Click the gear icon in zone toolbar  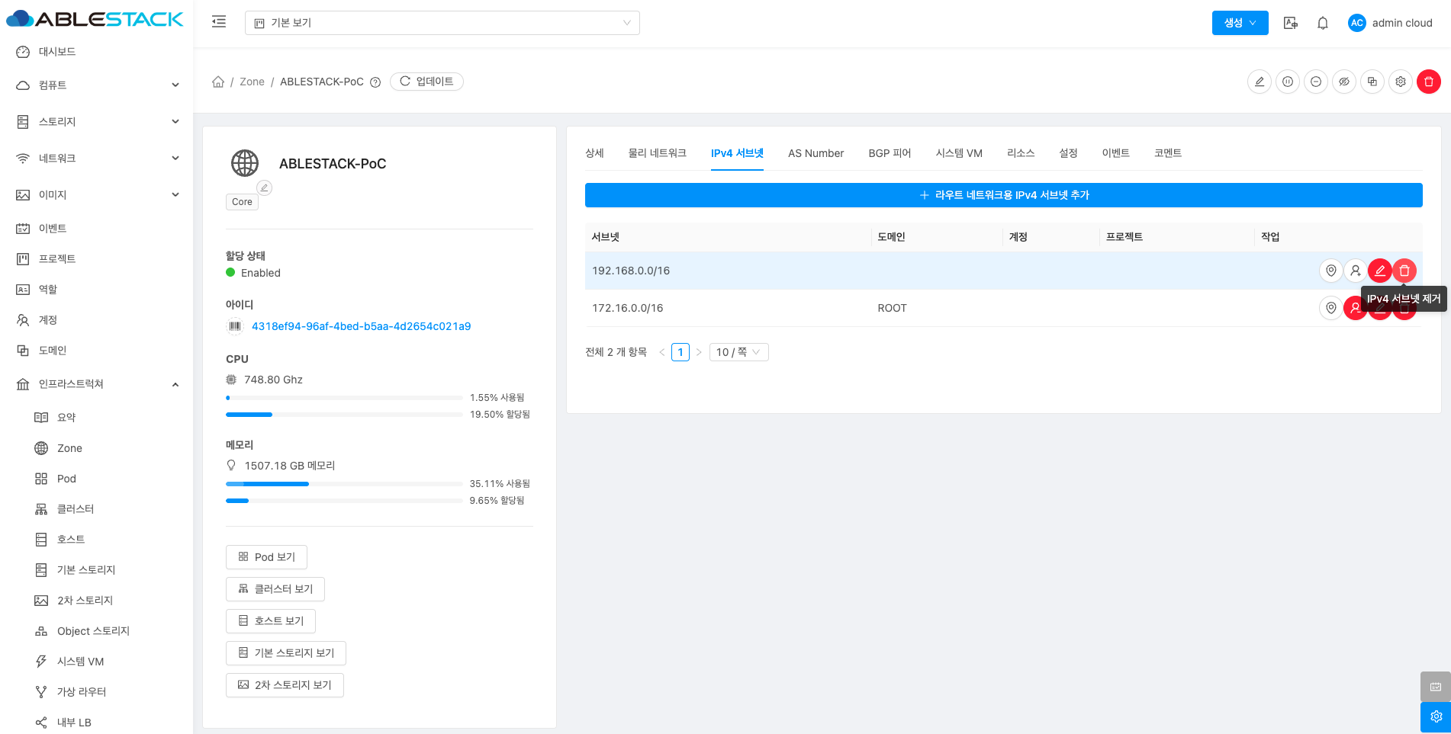click(x=1400, y=82)
